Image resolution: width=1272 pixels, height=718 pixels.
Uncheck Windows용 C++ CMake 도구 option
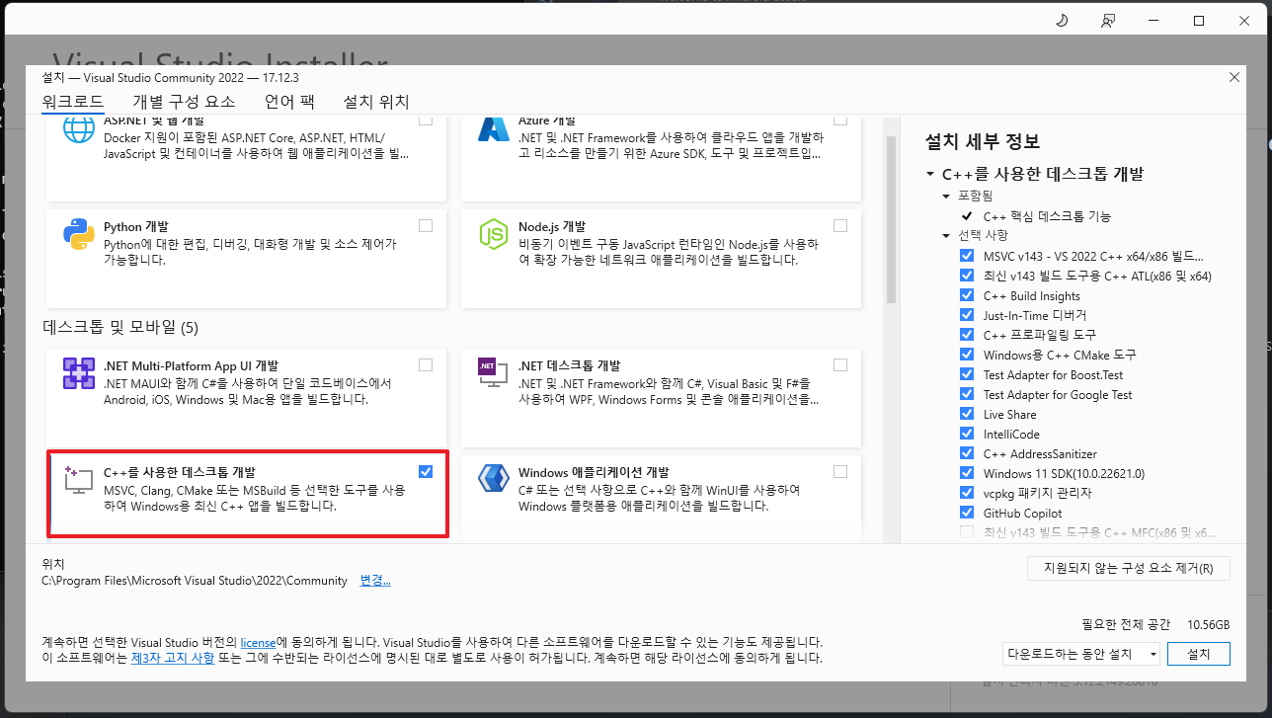pyautogui.click(x=967, y=355)
